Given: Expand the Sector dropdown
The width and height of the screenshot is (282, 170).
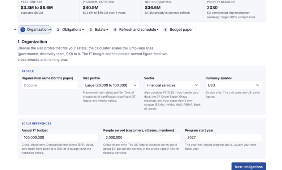Looking at the screenshot, I should pyautogui.click(x=172, y=85).
